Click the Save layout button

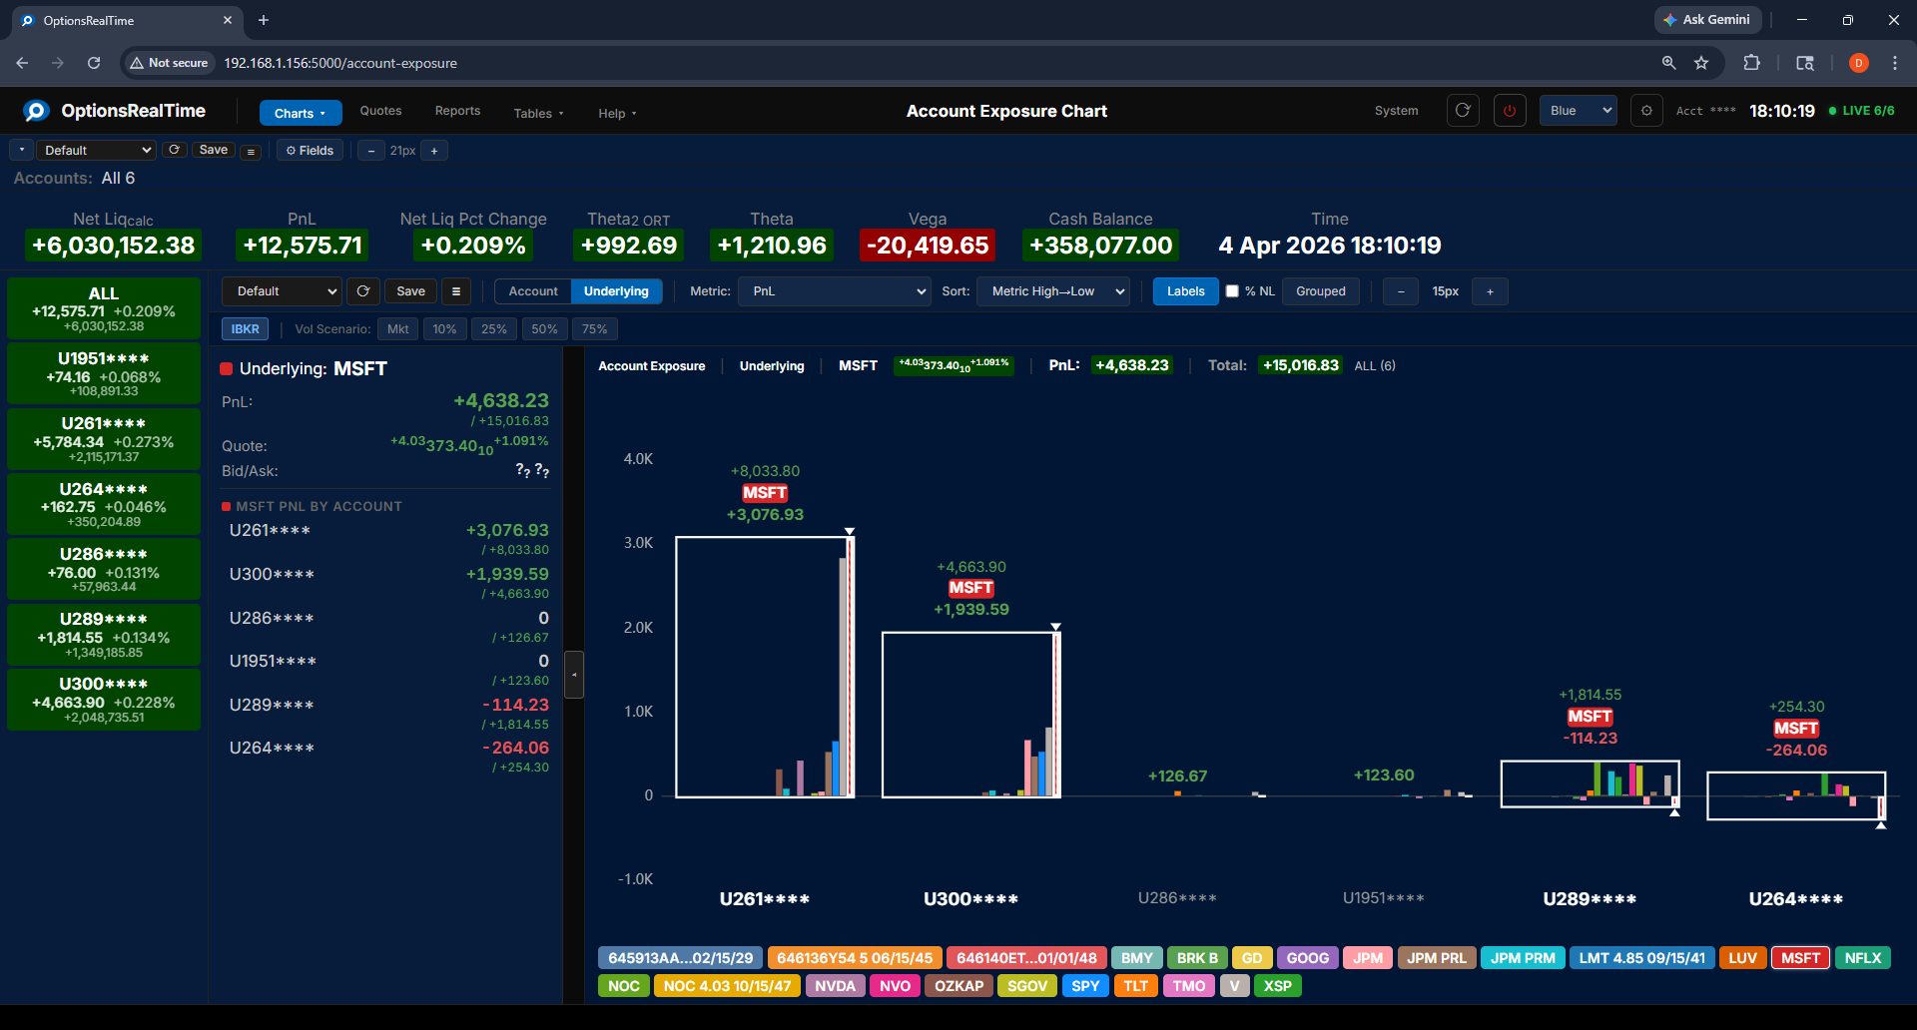pos(213,150)
